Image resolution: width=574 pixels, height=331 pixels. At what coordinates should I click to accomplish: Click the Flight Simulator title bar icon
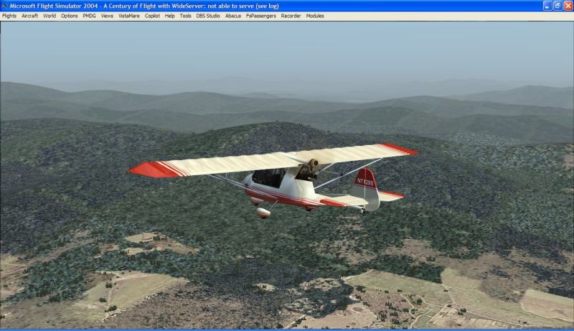coord(4,6)
